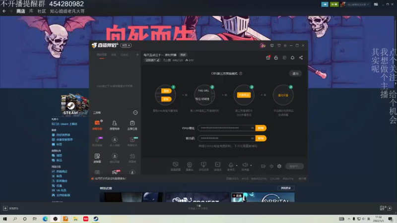397x223 pixels.
Task: Add 手机投屏 phone screen-cast source
Action: pos(203,166)
